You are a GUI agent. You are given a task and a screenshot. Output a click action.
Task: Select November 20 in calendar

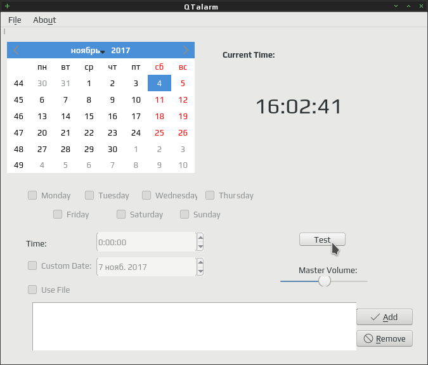pos(42,133)
